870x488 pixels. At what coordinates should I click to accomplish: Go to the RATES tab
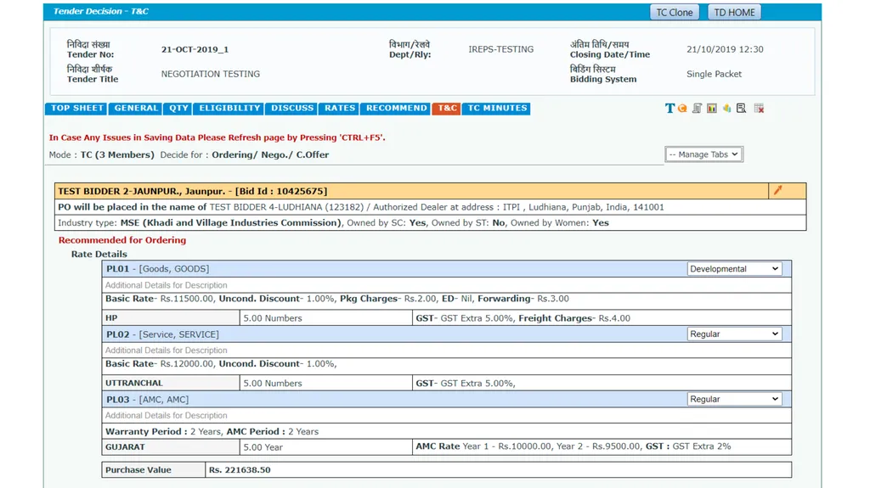pyautogui.click(x=340, y=108)
